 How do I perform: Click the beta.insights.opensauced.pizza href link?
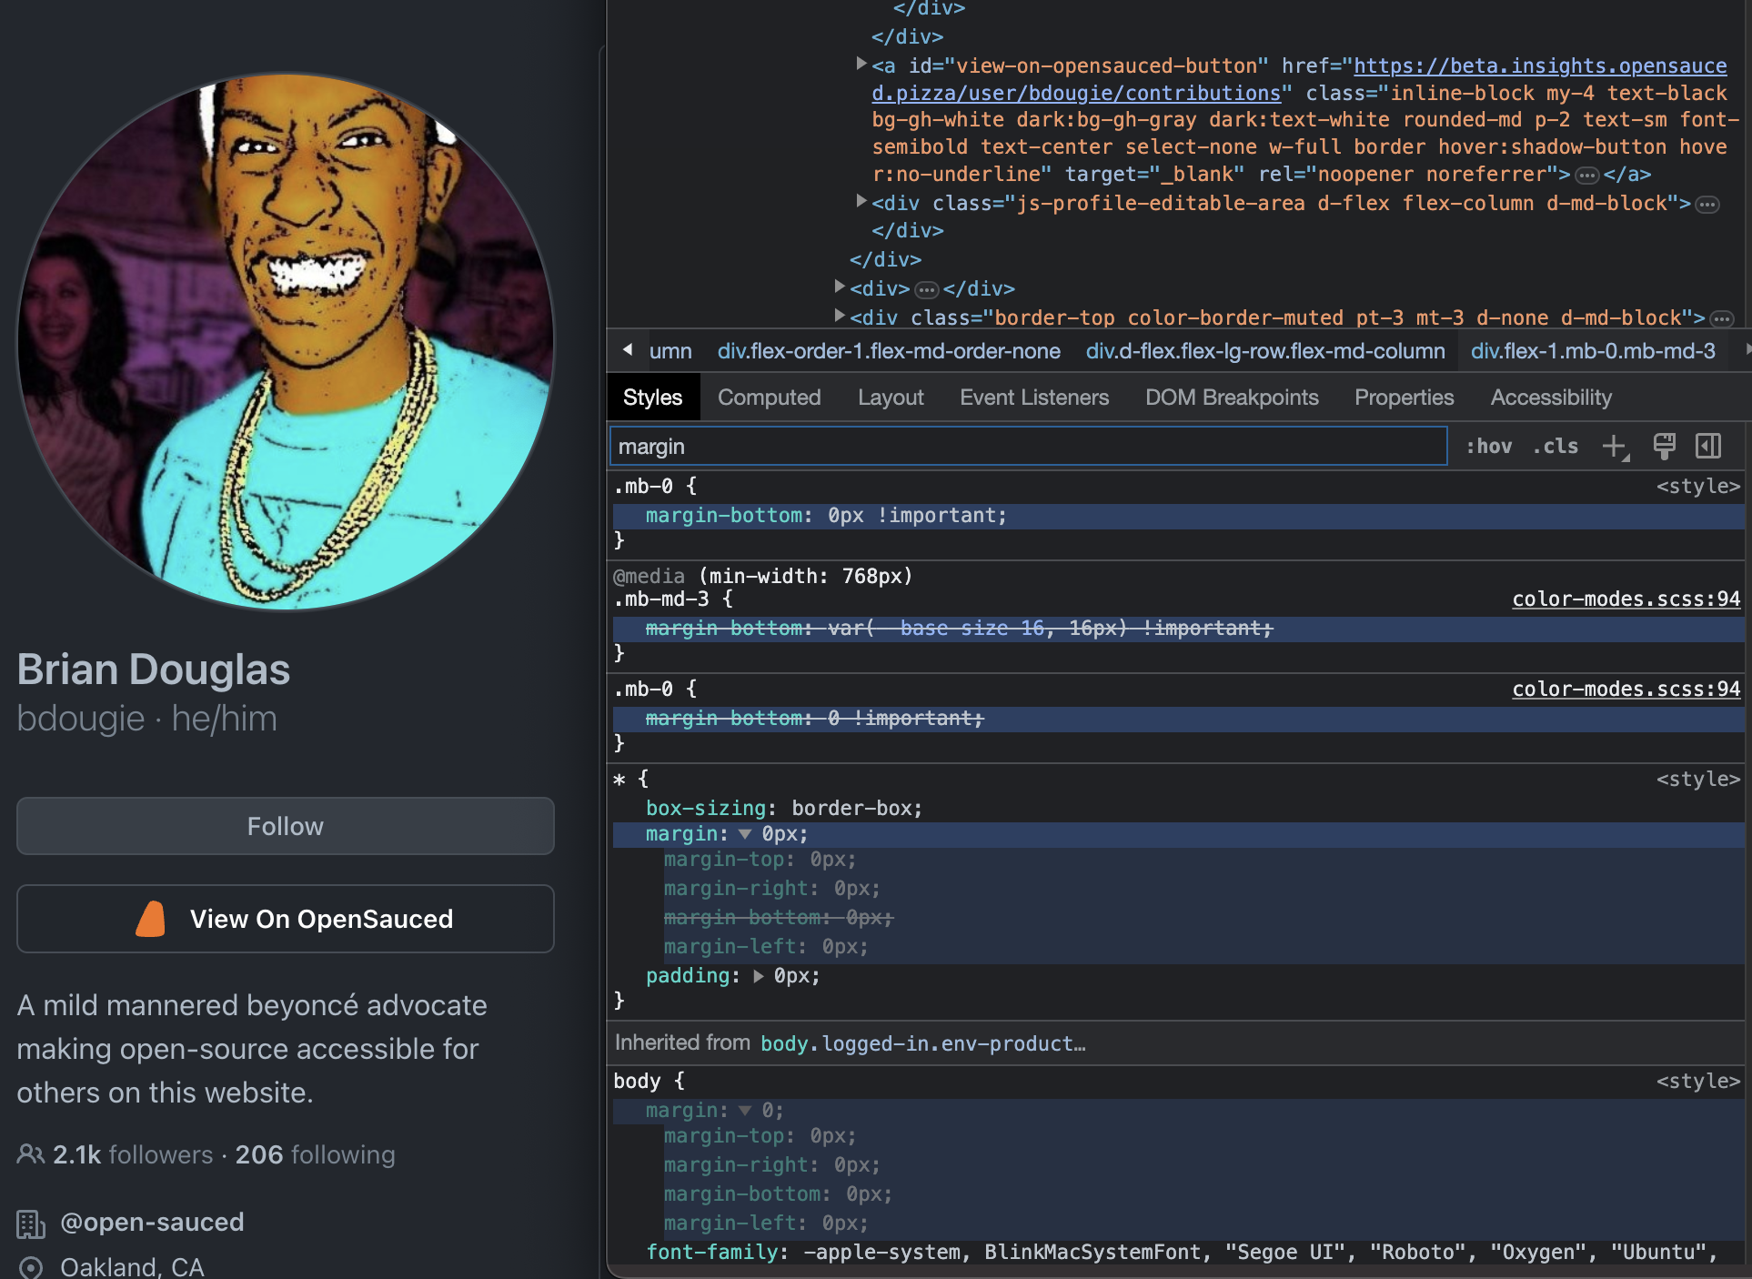pos(1537,65)
